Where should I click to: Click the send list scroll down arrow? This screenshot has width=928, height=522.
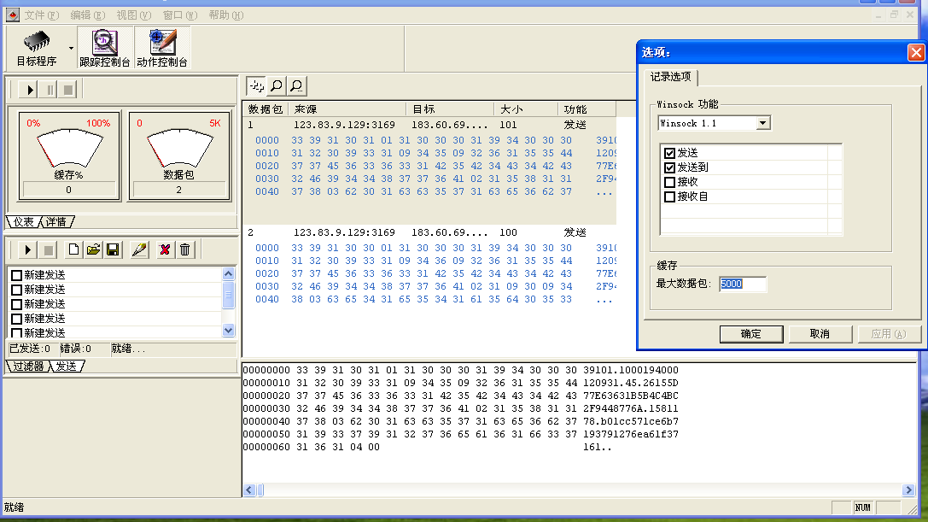[x=229, y=330]
